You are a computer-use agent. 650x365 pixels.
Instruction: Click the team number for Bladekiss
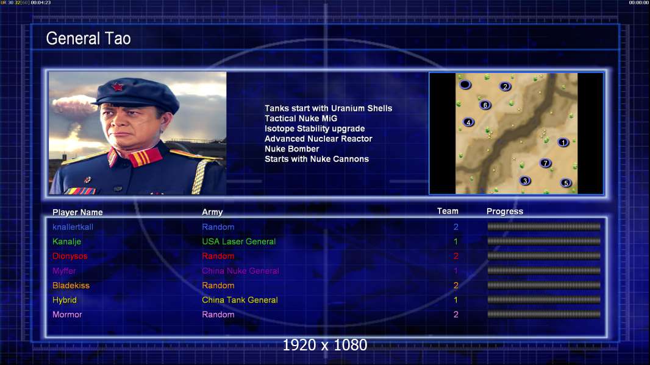[x=455, y=286]
